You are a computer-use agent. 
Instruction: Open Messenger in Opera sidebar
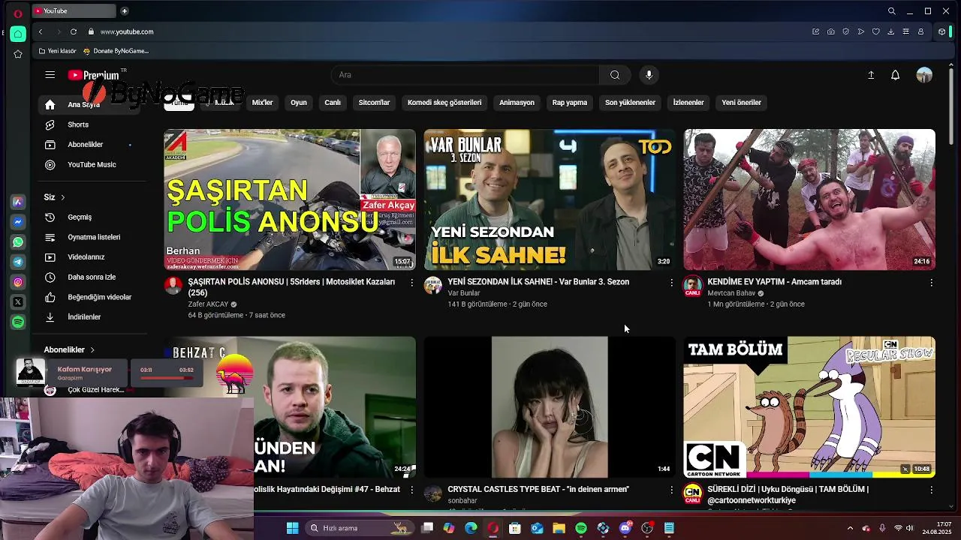pyautogui.click(x=18, y=222)
